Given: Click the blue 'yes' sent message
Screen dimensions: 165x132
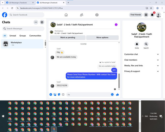Looking at the screenshot, I should click(114, 70).
